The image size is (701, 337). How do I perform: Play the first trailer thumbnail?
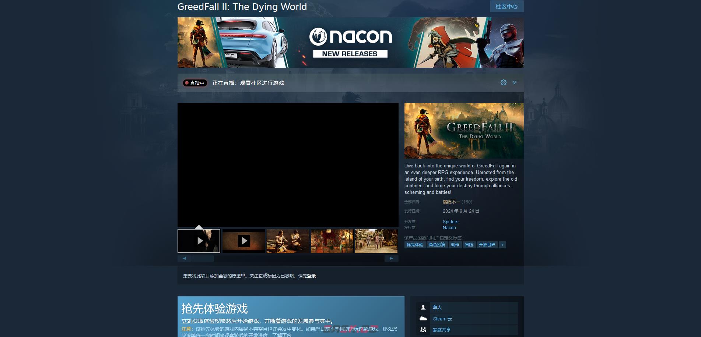[199, 241]
